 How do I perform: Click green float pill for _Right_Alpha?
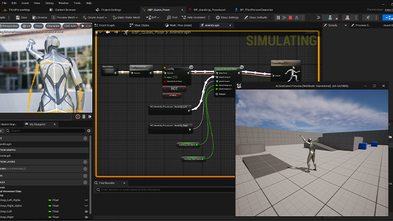click(50, 206)
